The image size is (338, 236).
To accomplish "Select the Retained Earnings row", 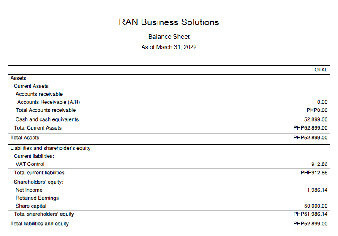I will tap(37, 198).
